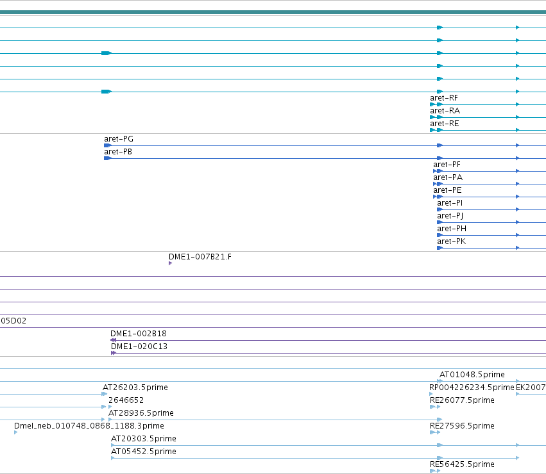The width and height of the screenshot is (546, 474).
Task: Click the DME1-002B18 reverse arrow glyph
Action: coord(113,340)
